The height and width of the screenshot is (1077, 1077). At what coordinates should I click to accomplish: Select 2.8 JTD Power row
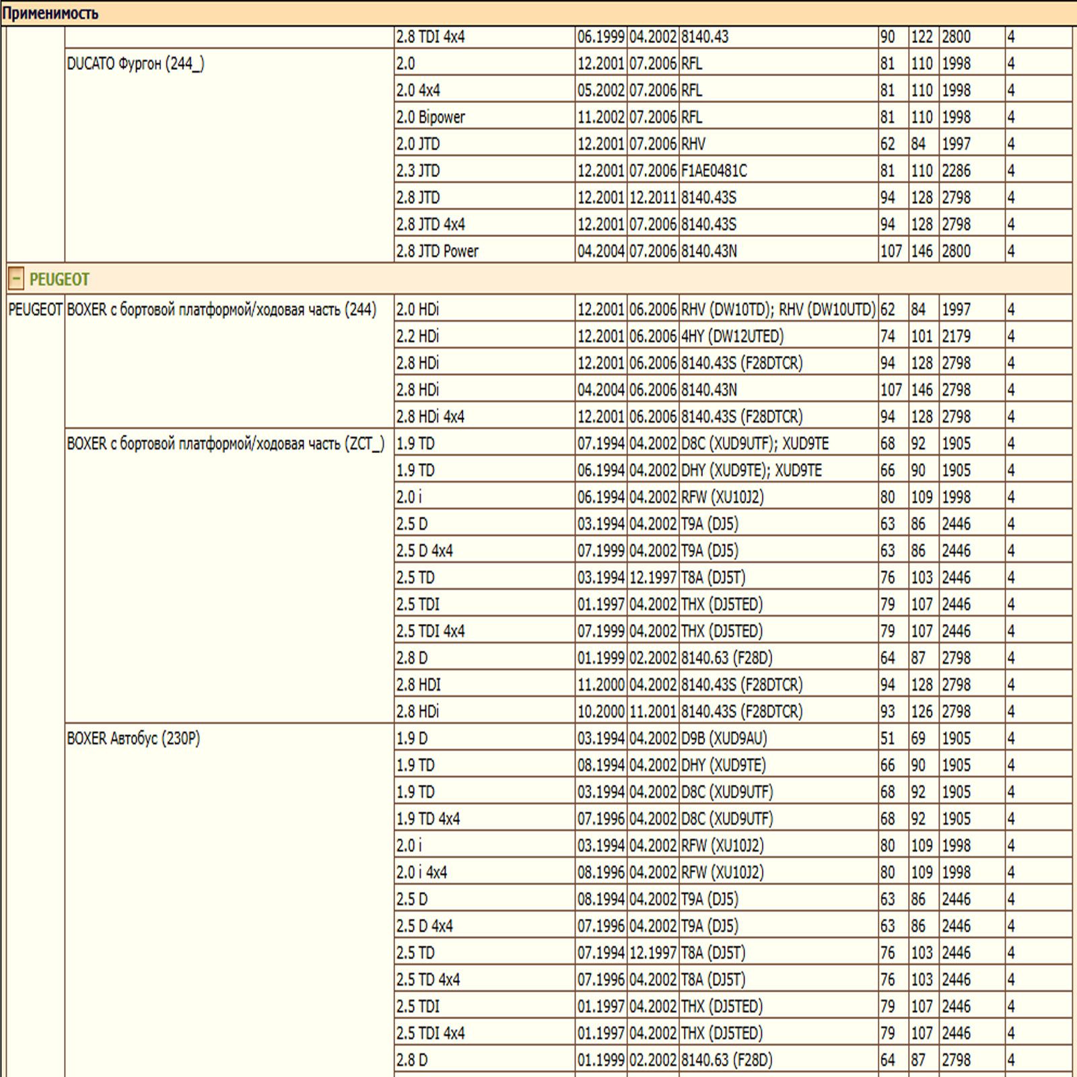pyautogui.click(x=733, y=251)
